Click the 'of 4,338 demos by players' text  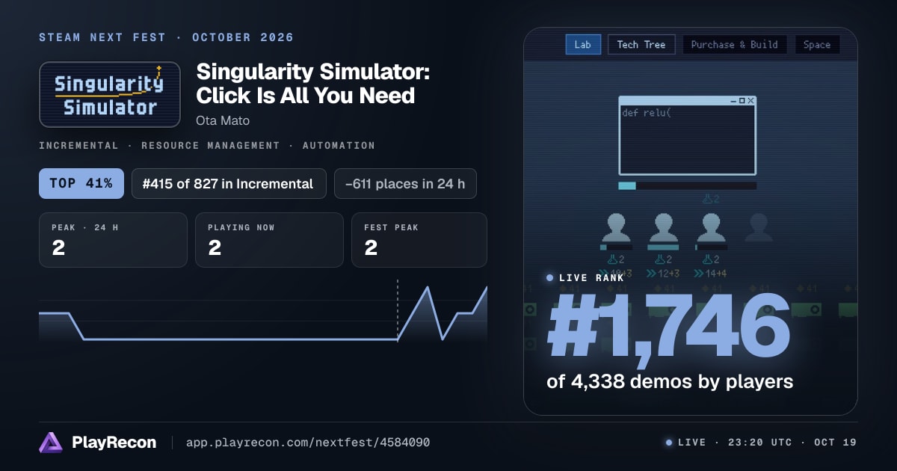[670, 381]
